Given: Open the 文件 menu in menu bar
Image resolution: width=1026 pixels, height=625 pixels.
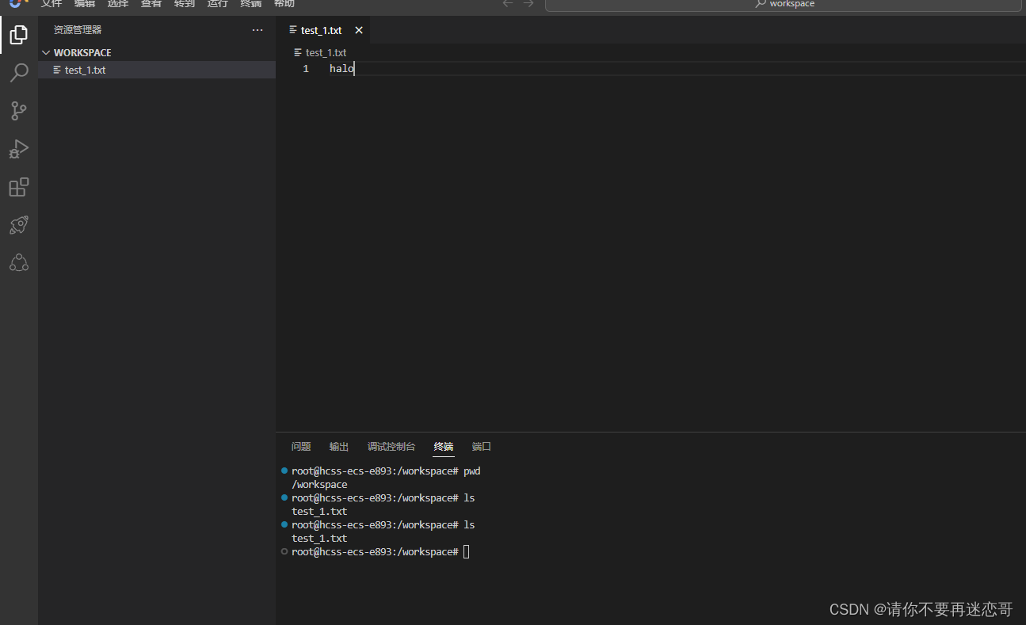Looking at the screenshot, I should click(x=51, y=4).
